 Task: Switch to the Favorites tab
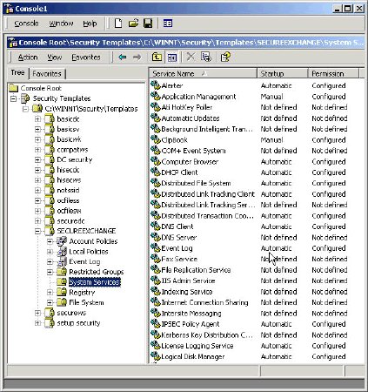point(47,74)
